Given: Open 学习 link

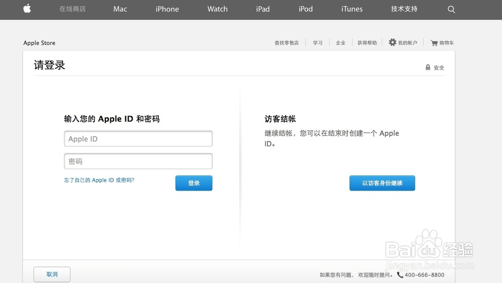Looking at the screenshot, I should (x=318, y=43).
